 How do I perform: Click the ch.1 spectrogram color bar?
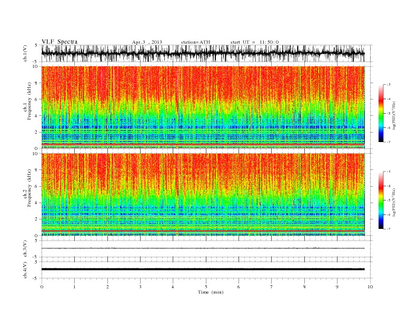381,113
